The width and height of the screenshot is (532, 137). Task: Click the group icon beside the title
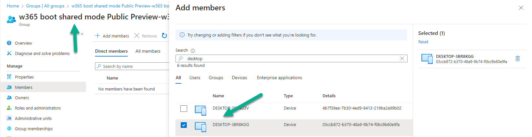pyautogui.click(x=11, y=19)
